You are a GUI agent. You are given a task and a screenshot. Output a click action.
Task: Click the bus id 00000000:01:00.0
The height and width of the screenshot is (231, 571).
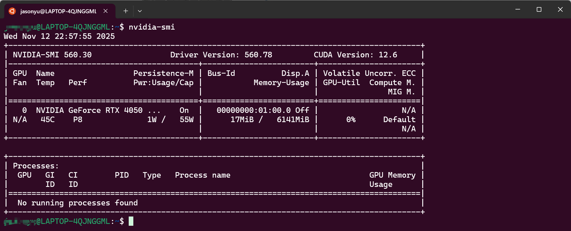coord(254,110)
